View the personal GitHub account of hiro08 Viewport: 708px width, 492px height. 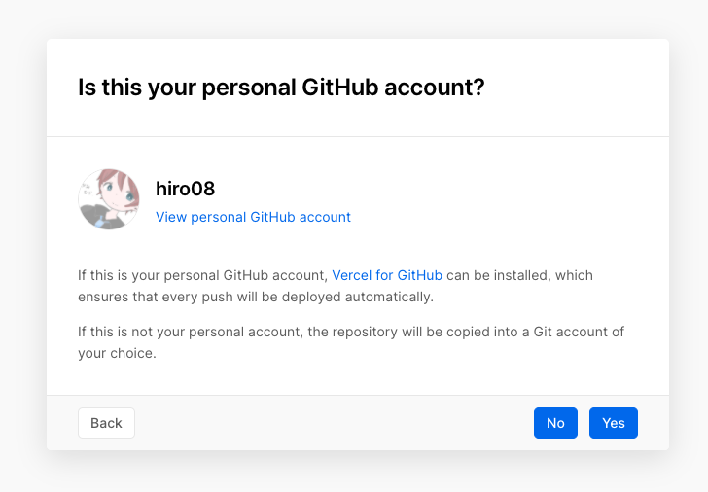tap(253, 217)
